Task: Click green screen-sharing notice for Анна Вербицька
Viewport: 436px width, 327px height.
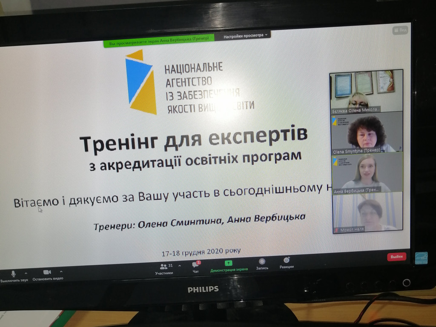Action: (x=159, y=40)
